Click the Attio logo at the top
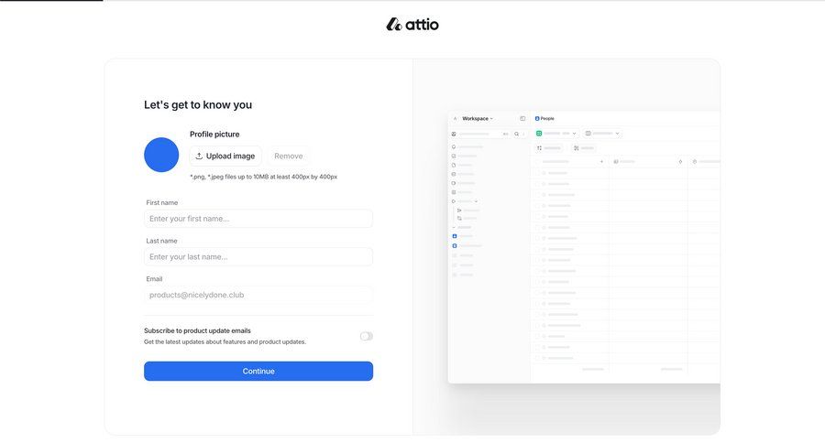The height and width of the screenshot is (443, 825). pos(412,25)
